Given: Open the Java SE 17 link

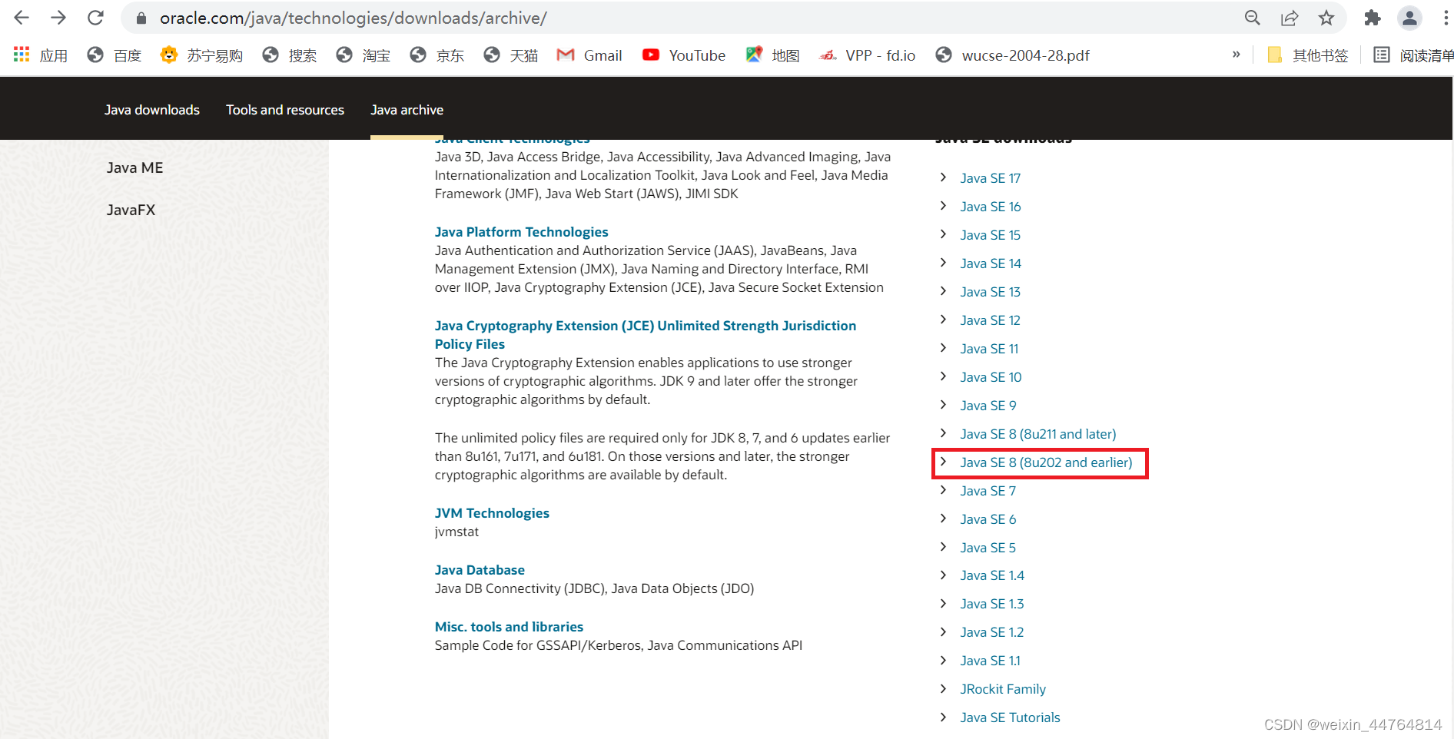Looking at the screenshot, I should (x=991, y=178).
